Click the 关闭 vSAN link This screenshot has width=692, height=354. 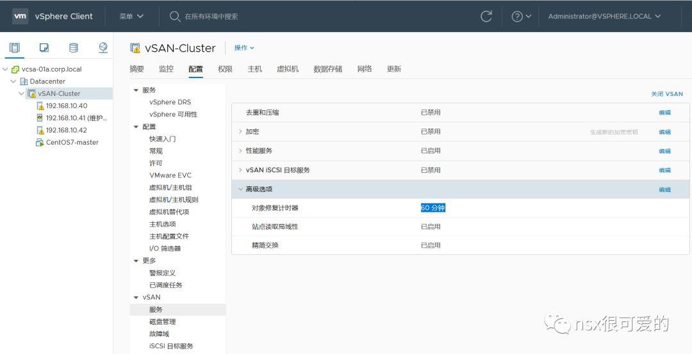tap(667, 94)
